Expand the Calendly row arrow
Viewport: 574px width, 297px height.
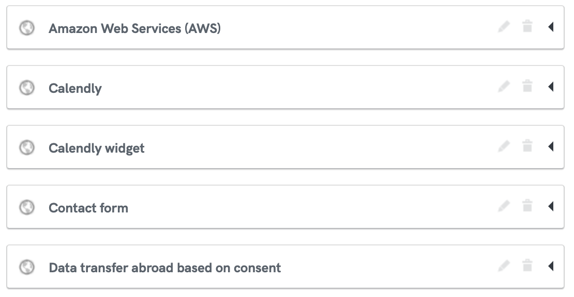pyautogui.click(x=551, y=87)
